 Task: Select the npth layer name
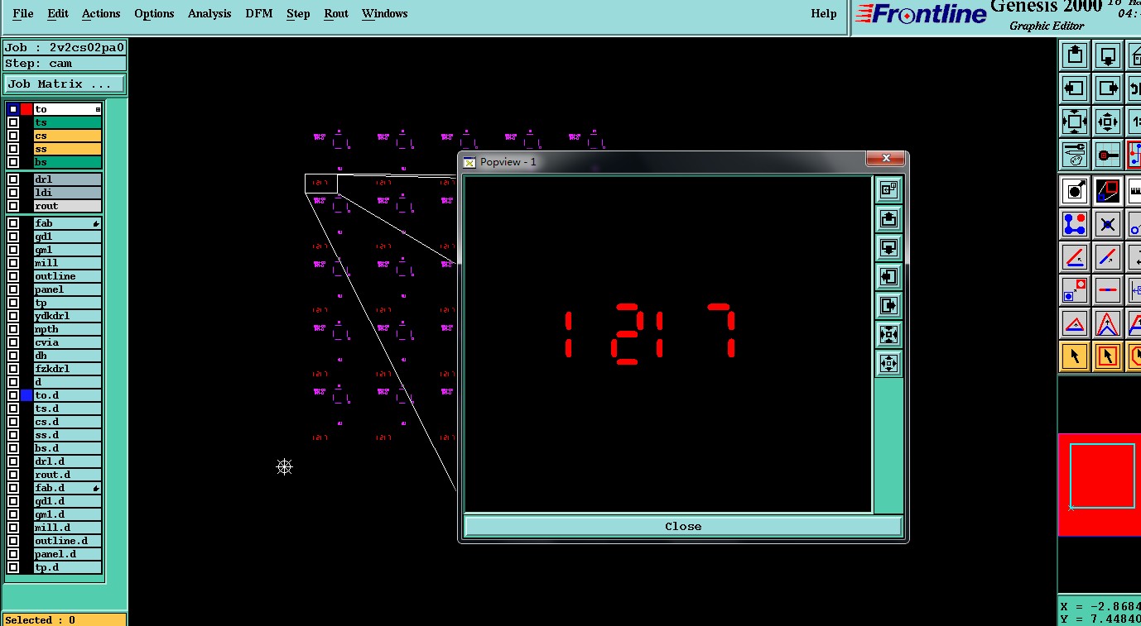(68, 329)
